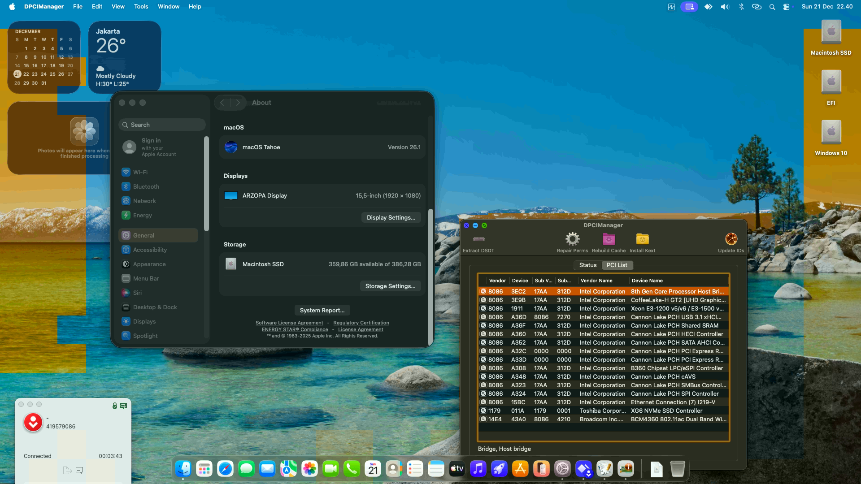Select Desktop & Dock in the sidebar

(x=158, y=307)
